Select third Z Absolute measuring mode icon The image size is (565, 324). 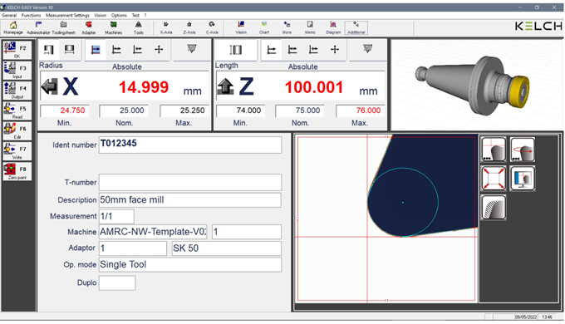(x=313, y=49)
